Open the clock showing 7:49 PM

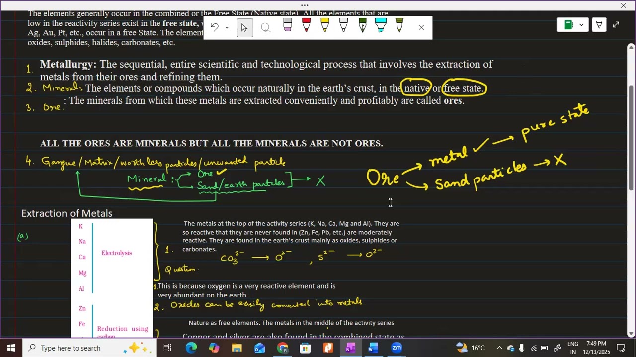pyautogui.click(x=596, y=348)
